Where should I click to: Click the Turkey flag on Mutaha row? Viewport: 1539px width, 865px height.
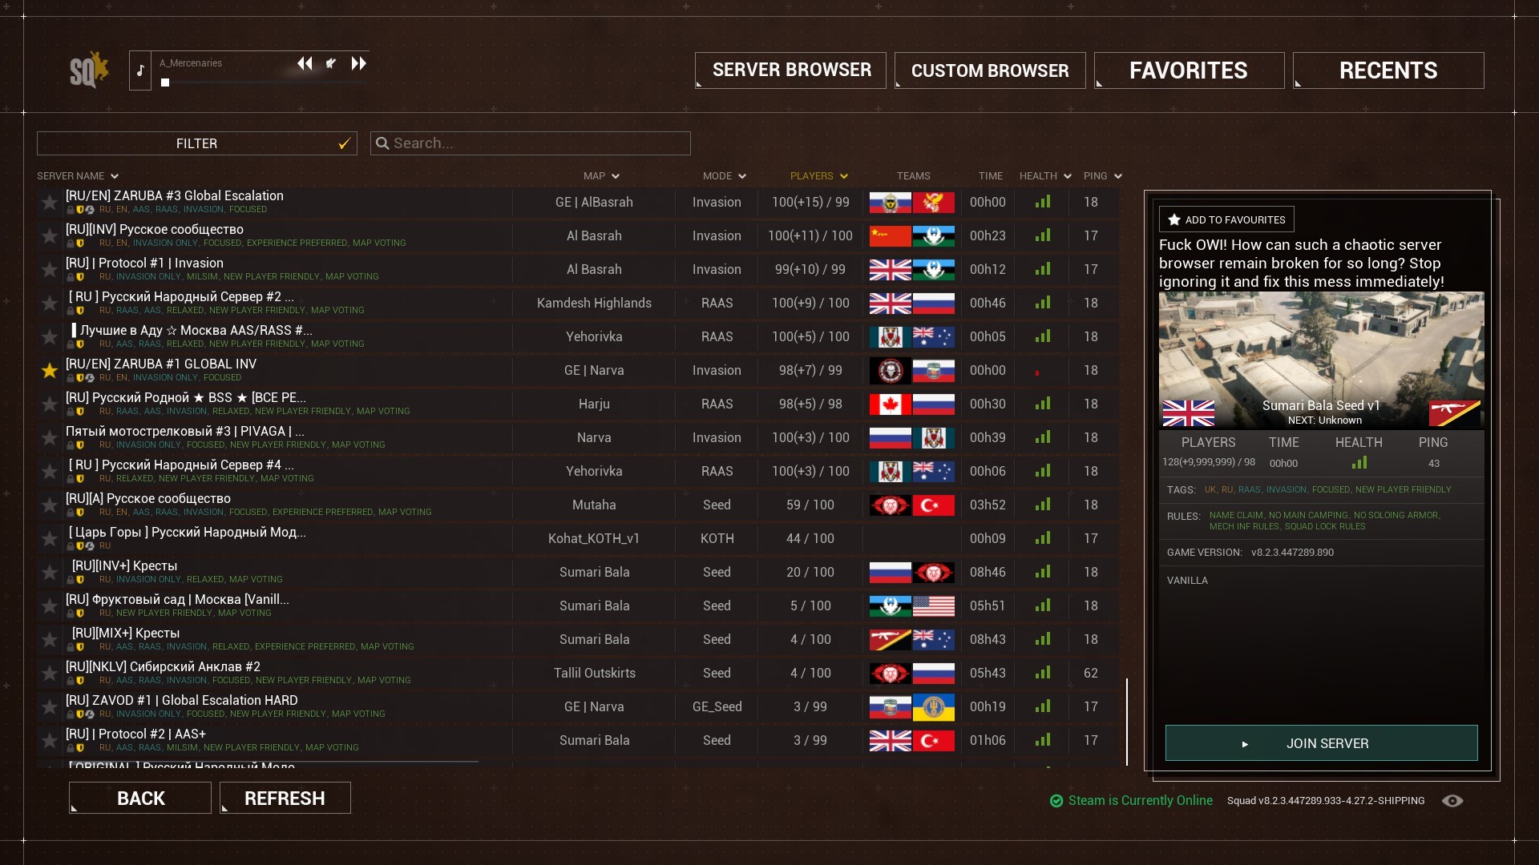tap(934, 505)
